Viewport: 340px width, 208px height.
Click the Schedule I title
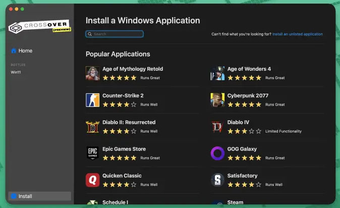(115, 202)
